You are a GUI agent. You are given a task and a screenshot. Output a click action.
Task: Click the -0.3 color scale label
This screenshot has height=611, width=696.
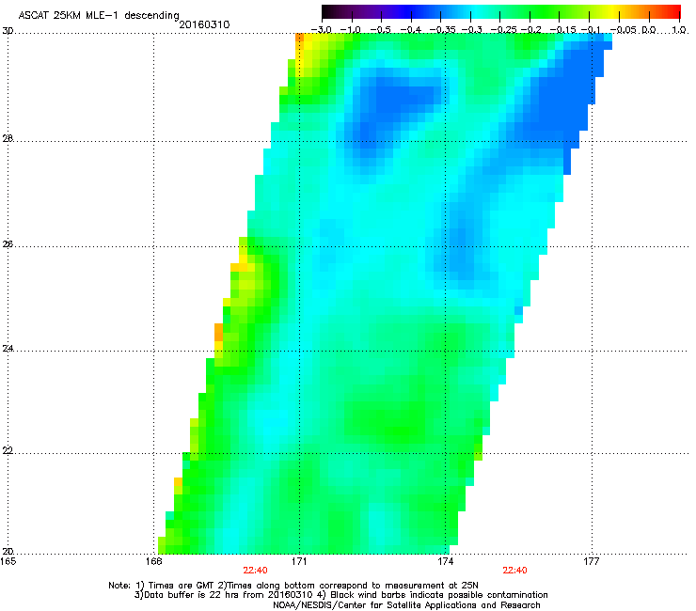coord(471,30)
